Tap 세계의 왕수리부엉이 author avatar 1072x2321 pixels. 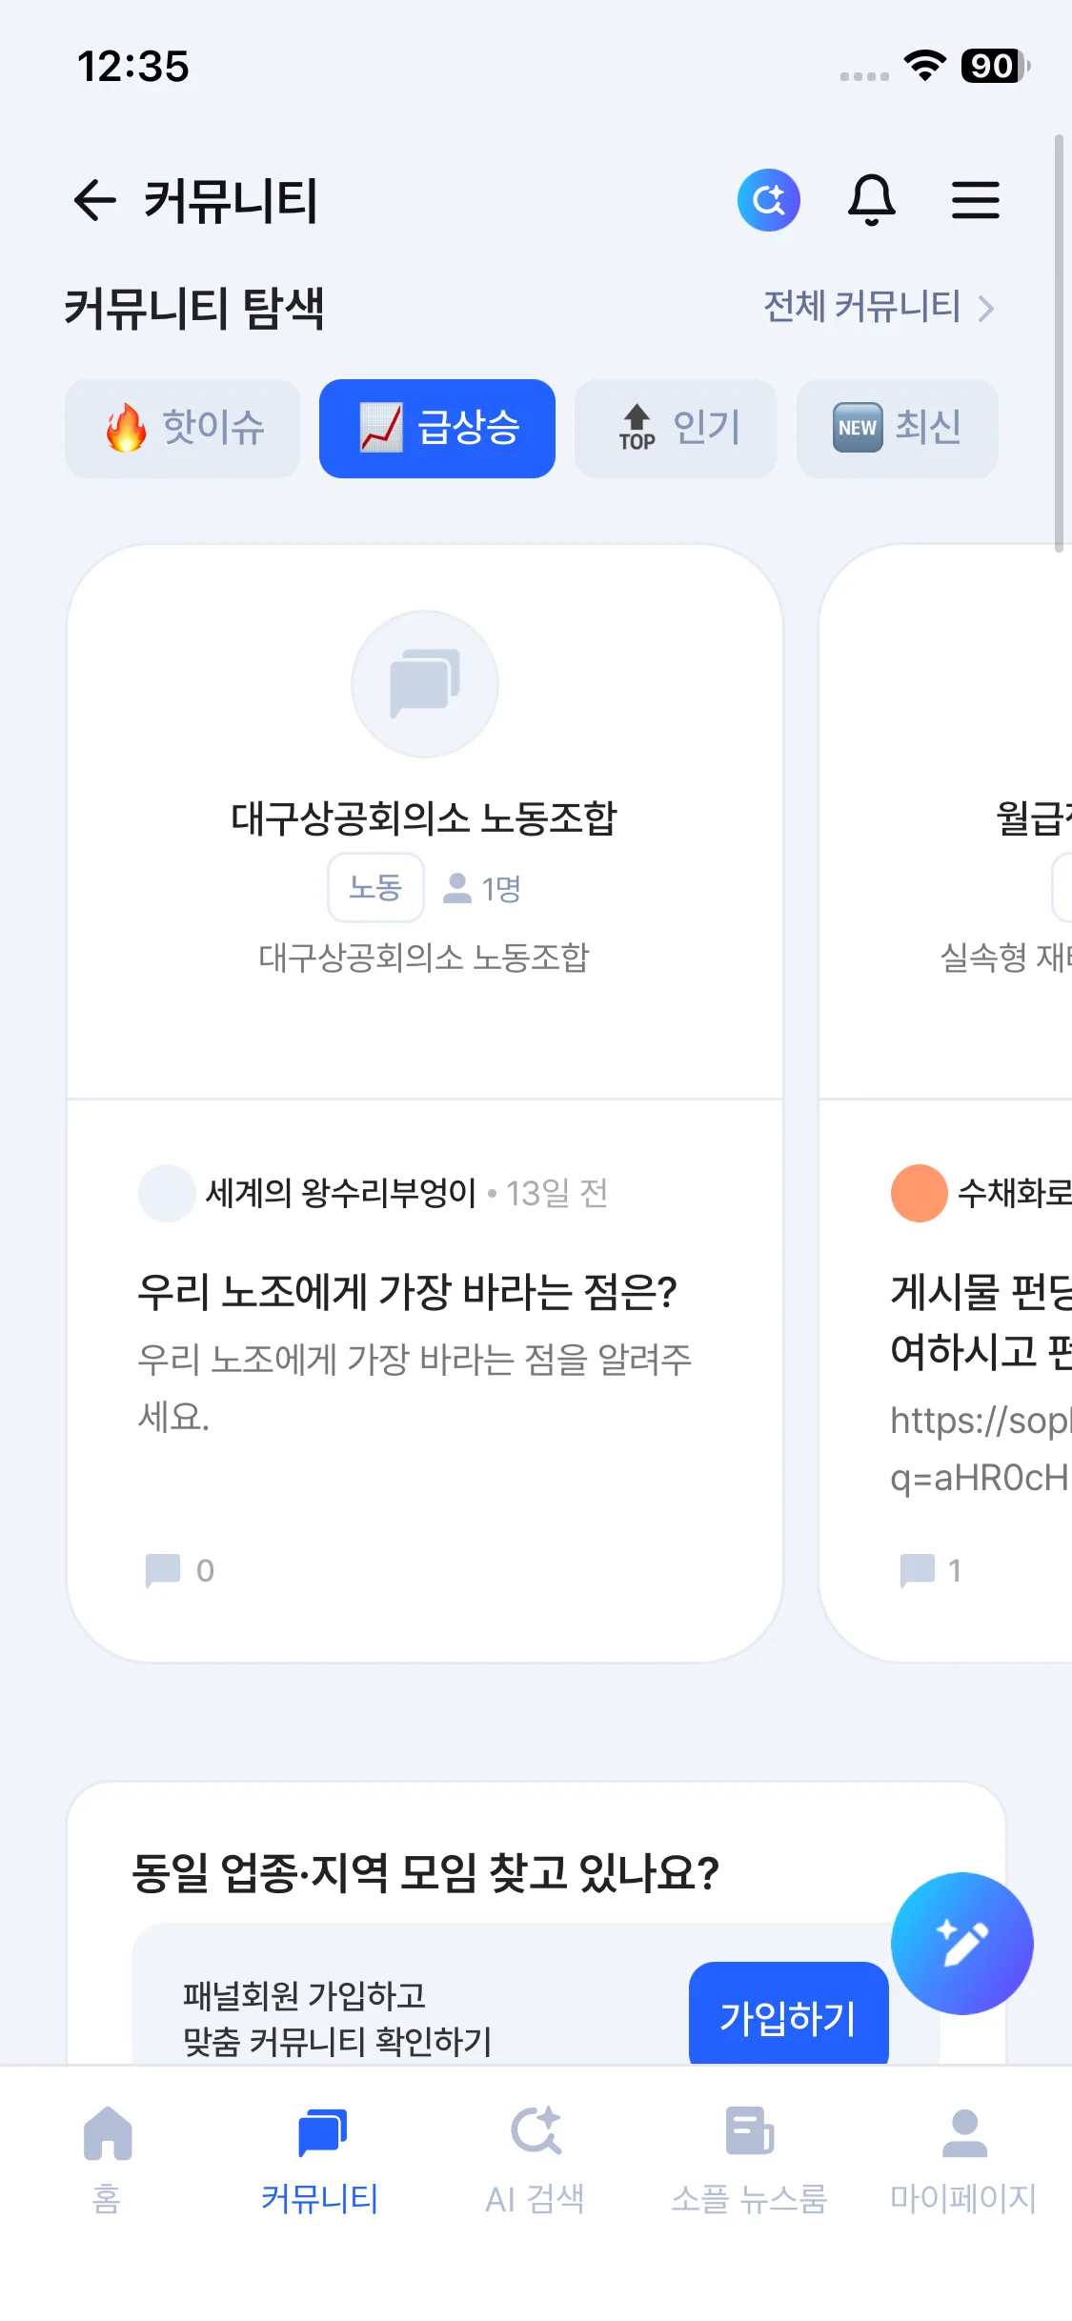[x=167, y=1193]
